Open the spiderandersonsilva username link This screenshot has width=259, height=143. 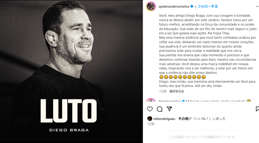[174, 6]
